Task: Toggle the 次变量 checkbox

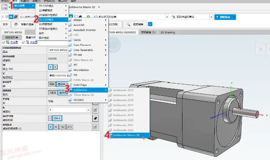Action: pos(23,42)
